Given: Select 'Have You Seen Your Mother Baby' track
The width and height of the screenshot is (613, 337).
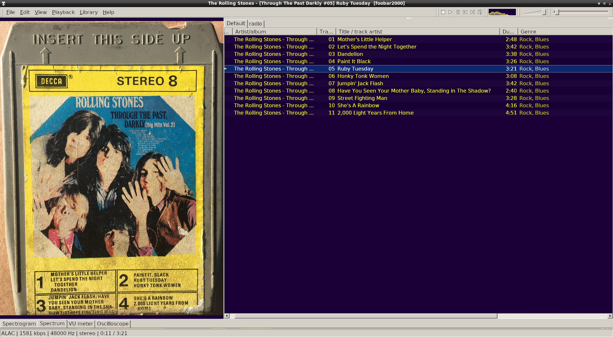Looking at the screenshot, I should tap(418, 91).
